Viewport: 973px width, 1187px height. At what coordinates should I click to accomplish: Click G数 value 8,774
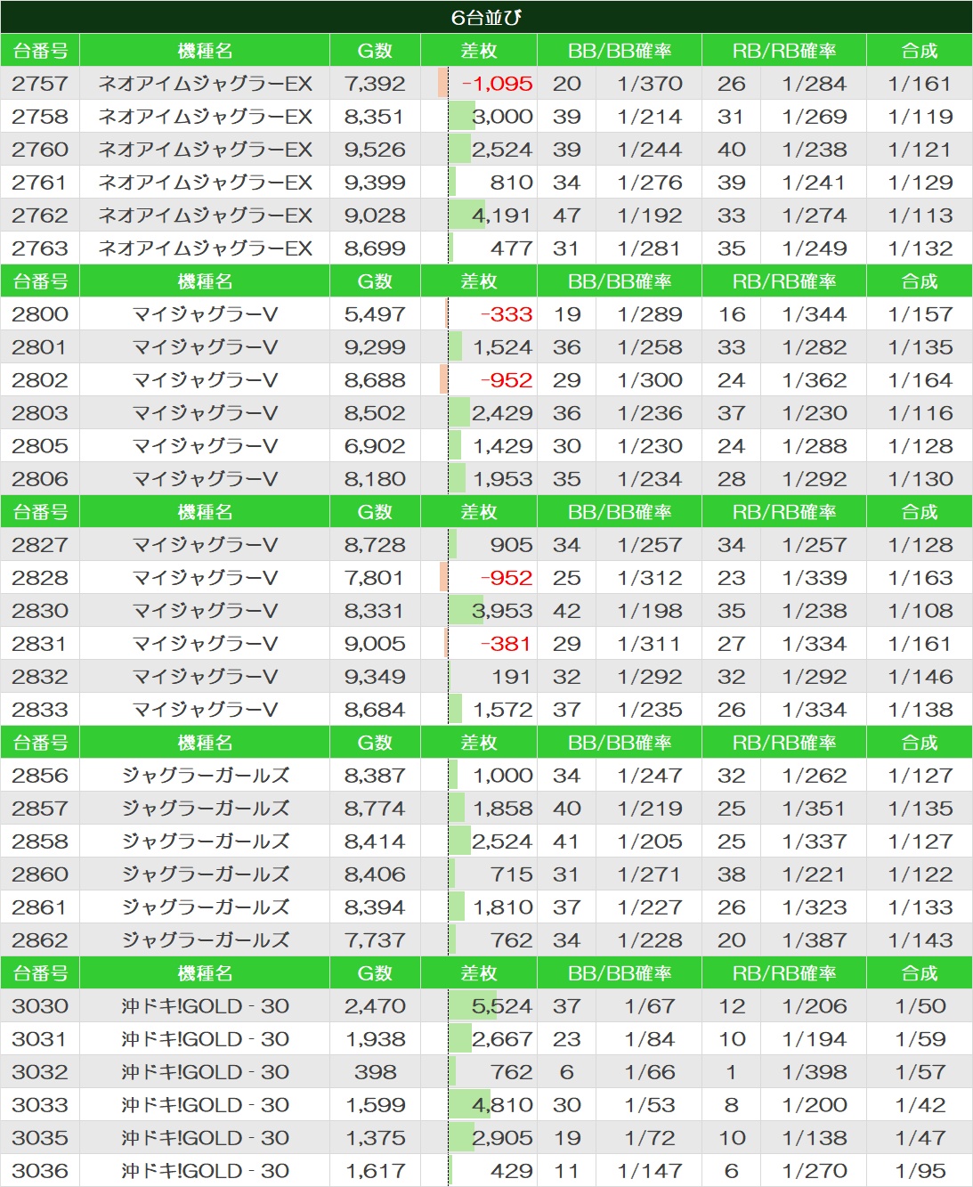[x=375, y=809]
